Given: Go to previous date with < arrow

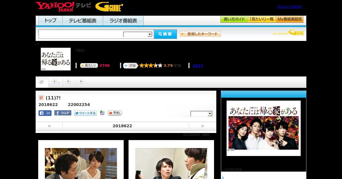Looking at the screenshot, I should click(49, 126).
